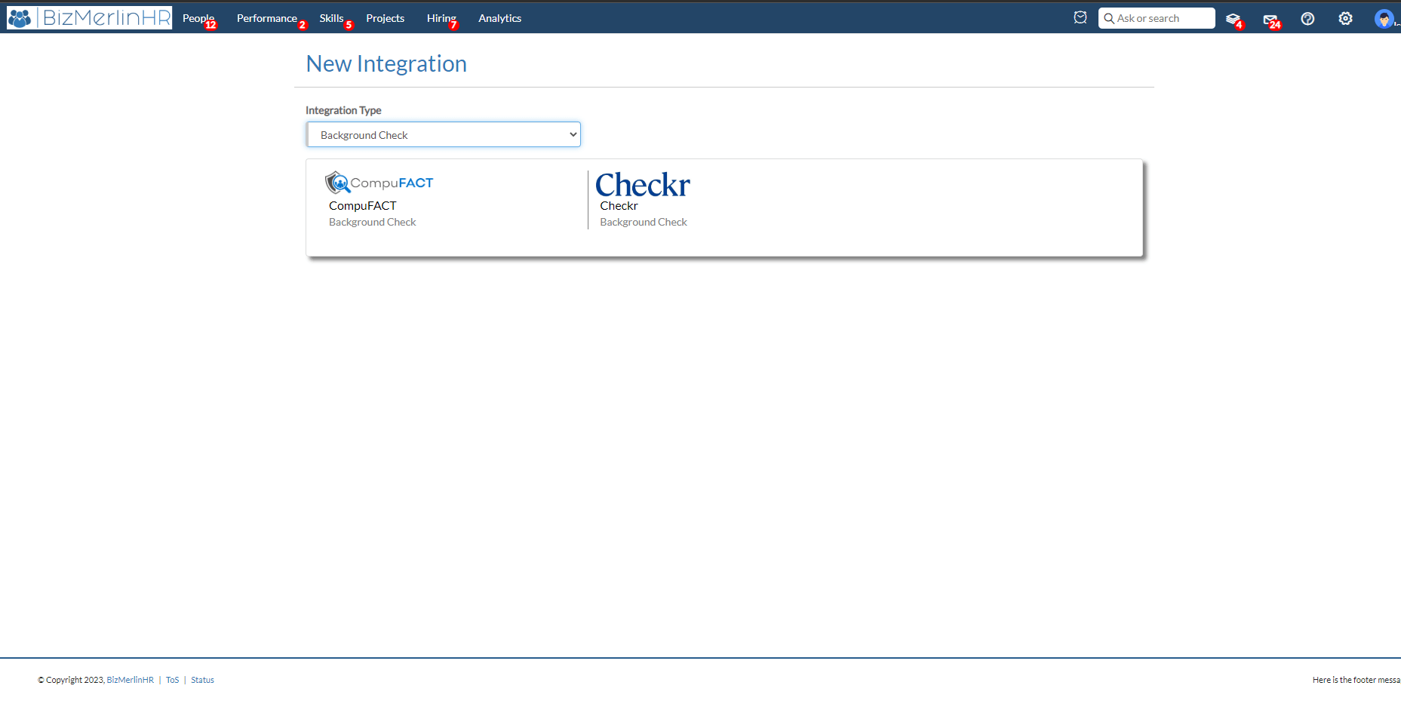Open the Performance menu
This screenshot has width=1401, height=704.
(x=267, y=18)
